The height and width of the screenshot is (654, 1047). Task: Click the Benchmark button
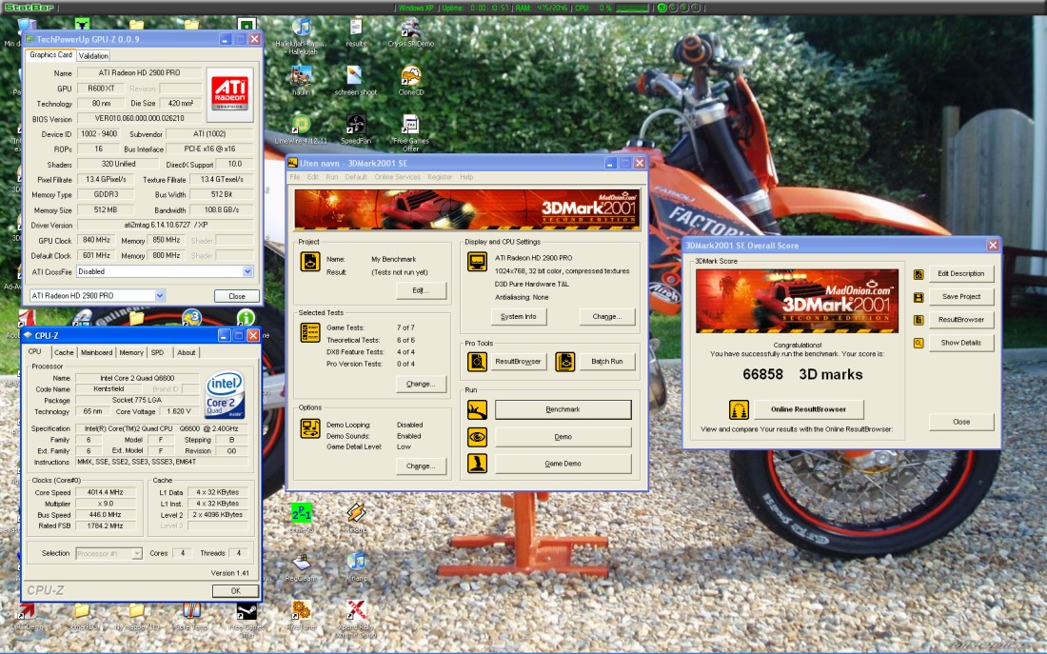tap(563, 409)
